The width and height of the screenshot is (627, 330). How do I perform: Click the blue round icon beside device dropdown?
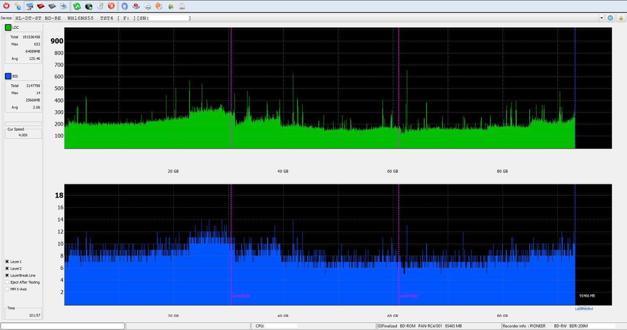pos(610,18)
